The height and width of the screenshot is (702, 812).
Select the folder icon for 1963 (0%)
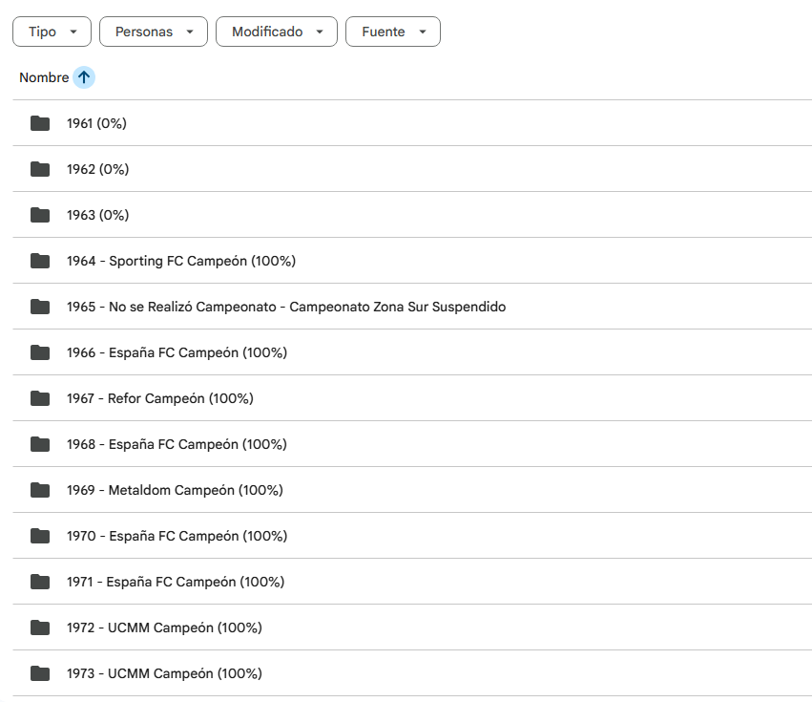[40, 215]
